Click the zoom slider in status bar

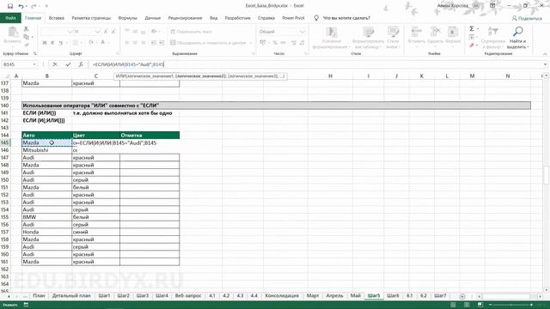(511, 305)
